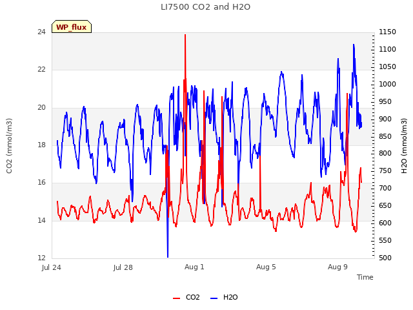Click the 700 value on H2O axis
Image resolution: width=413 pixels, height=310 pixels.
click(x=385, y=188)
